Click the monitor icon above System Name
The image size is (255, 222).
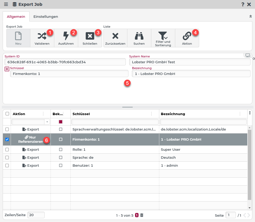(248, 55)
